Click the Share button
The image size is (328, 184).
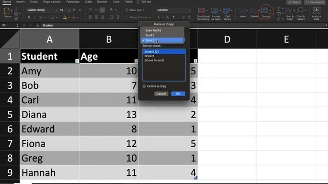(x=294, y=2)
